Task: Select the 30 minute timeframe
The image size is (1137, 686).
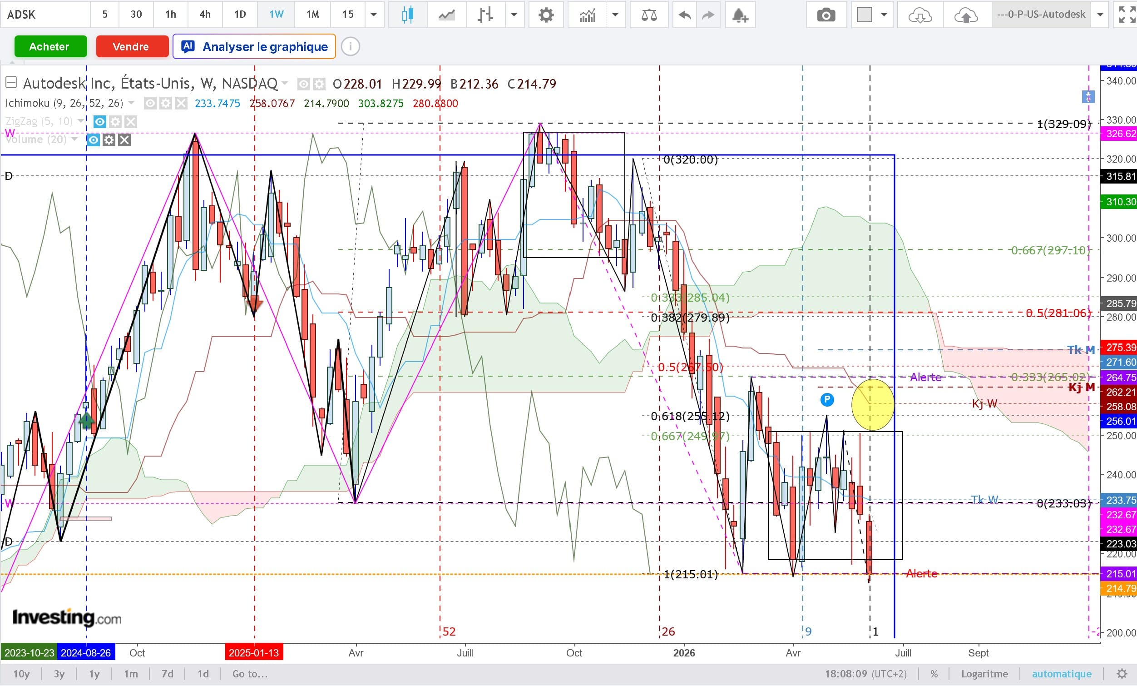Action: pos(136,15)
